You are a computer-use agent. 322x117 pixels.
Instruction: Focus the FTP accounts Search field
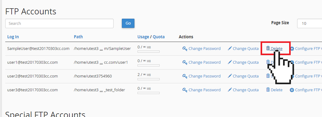59,23
